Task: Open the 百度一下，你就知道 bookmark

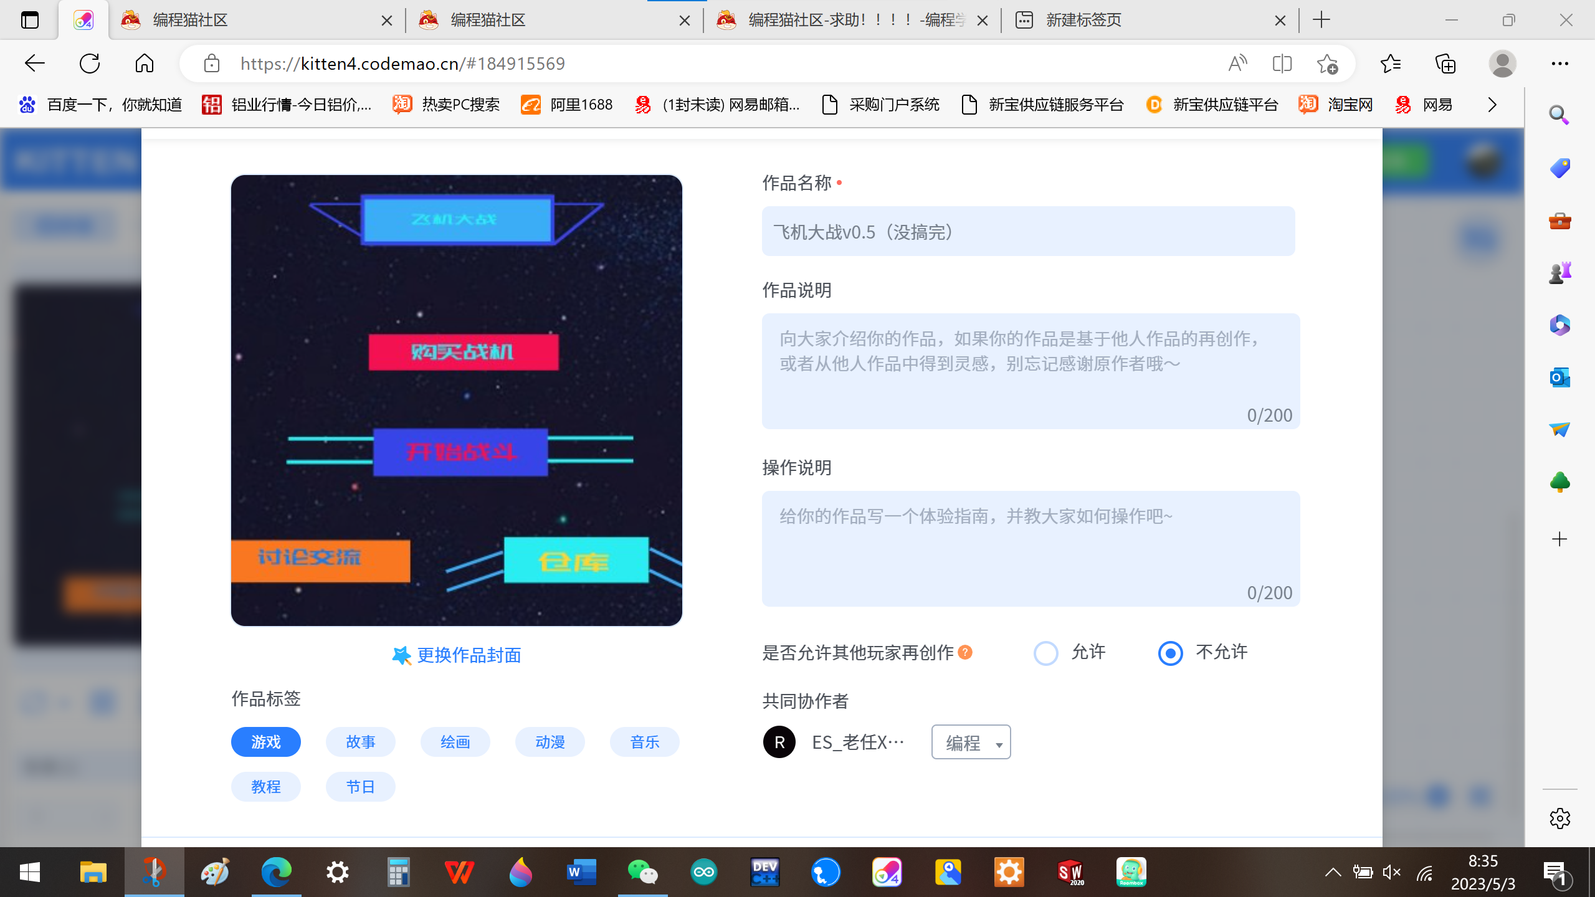Action: (100, 105)
